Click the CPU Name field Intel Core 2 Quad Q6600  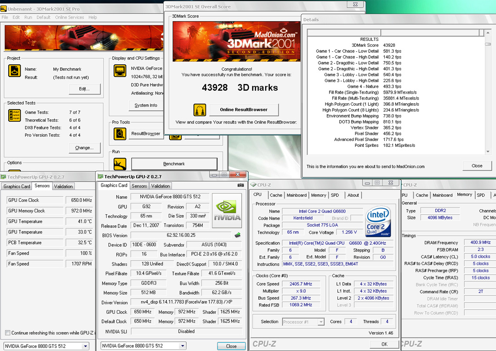click(x=322, y=211)
